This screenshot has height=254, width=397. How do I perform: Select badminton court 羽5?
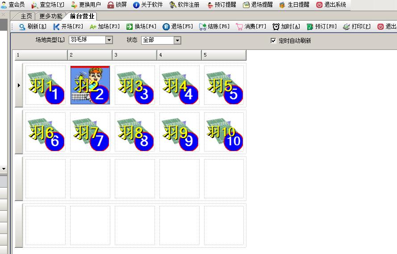224,85
